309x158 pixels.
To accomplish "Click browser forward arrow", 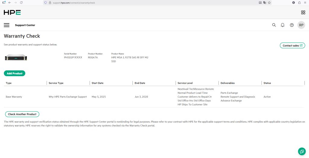I will [x=16, y=2].
